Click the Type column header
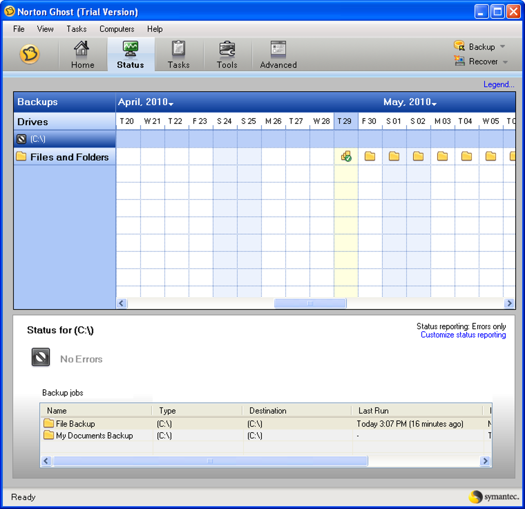Screen dimensions: 525x509 click(x=197, y=411)
